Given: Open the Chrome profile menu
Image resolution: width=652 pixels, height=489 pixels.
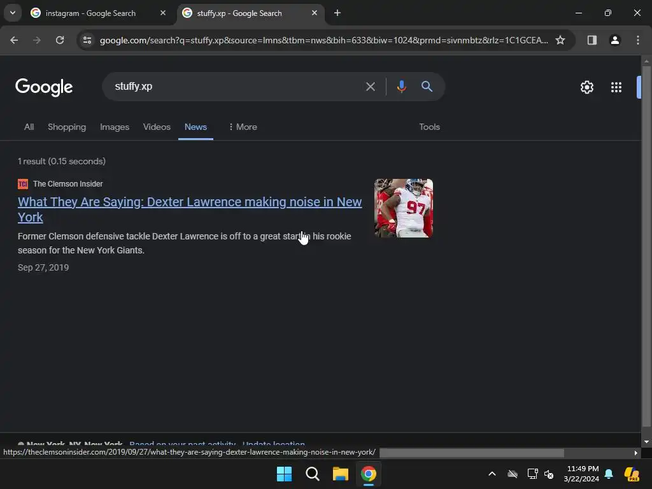Looking at the screenshot, I should pos(614,40).
